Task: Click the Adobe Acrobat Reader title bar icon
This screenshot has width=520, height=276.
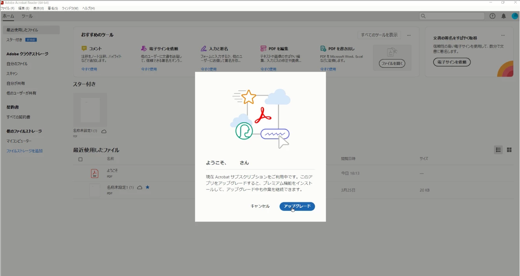Action: (x=2, y=2)
